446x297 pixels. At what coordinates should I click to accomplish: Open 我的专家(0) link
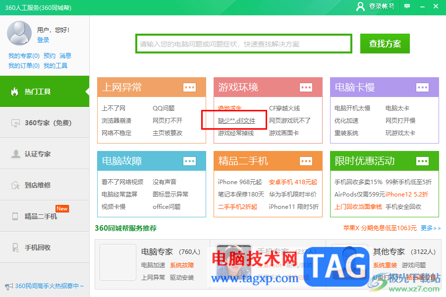coord(24,56)
